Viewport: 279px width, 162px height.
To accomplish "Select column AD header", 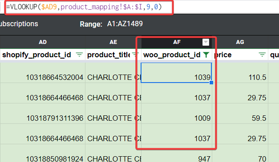I will [x=43, y=42].
